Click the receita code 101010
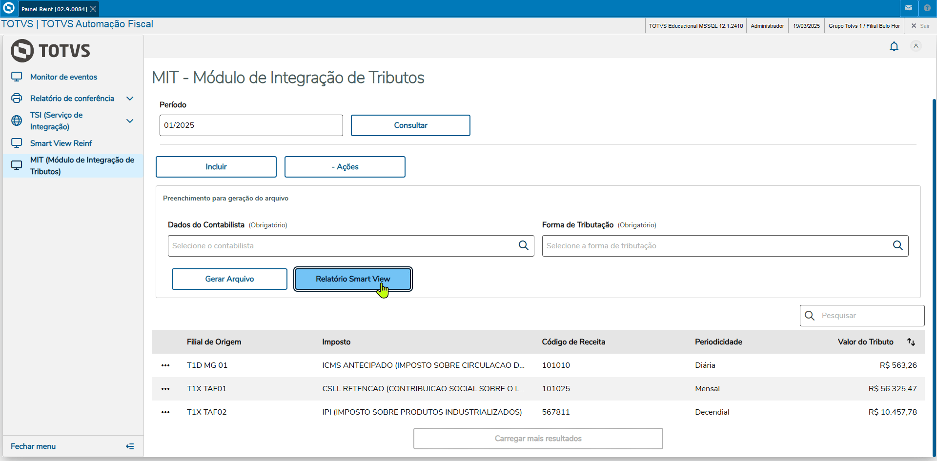The width and height of the screenshot is (937, 461). (x=556, y=365)
